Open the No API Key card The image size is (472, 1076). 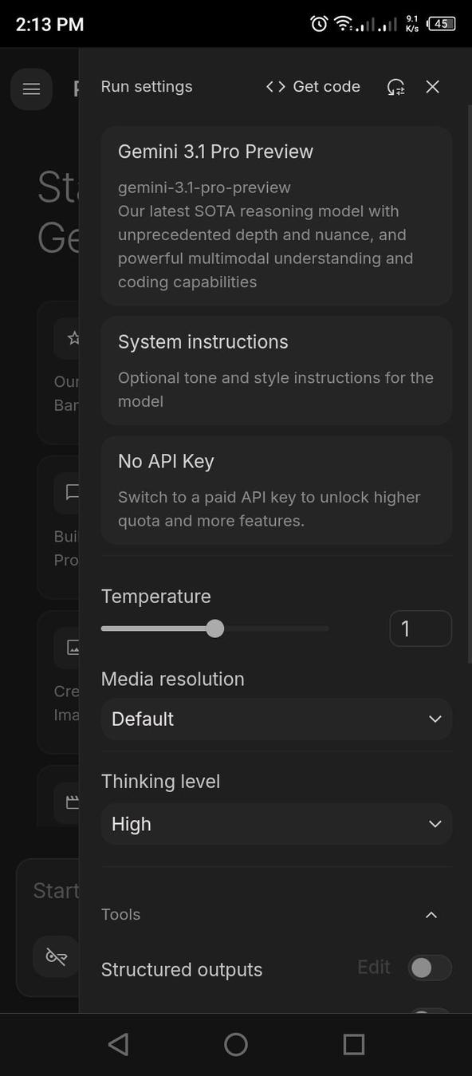pyautogui.click(x=276, y=490)
